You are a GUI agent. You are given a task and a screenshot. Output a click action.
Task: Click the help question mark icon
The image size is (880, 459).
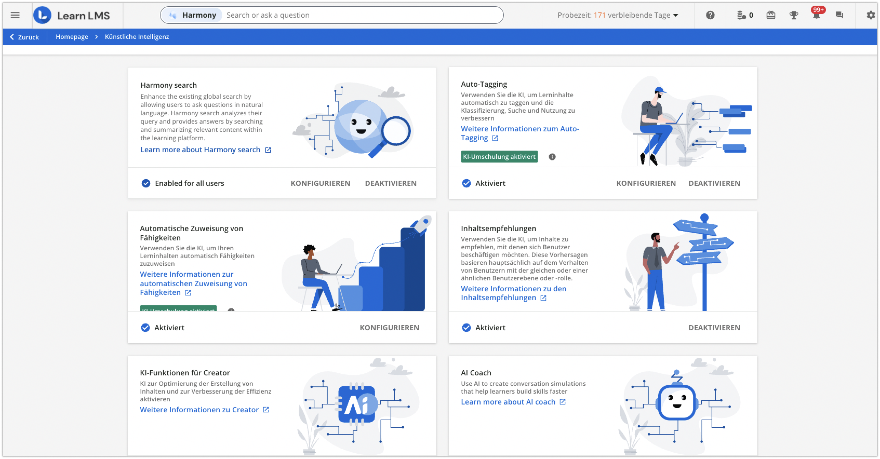(710, 15)
